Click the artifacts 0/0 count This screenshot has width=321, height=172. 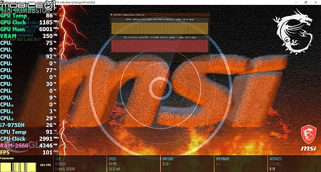[x=272, y=169]
